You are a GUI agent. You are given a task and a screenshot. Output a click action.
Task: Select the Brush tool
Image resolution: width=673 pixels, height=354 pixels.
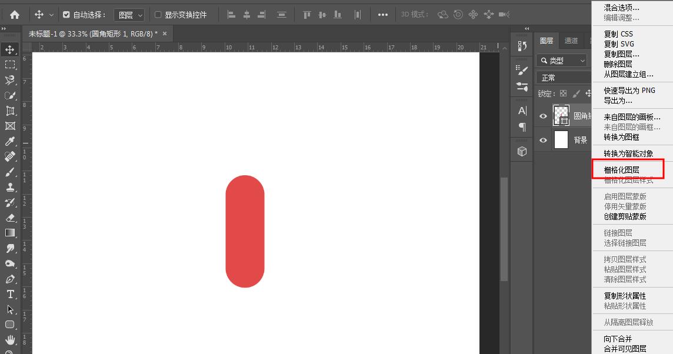tap(9, 172)
